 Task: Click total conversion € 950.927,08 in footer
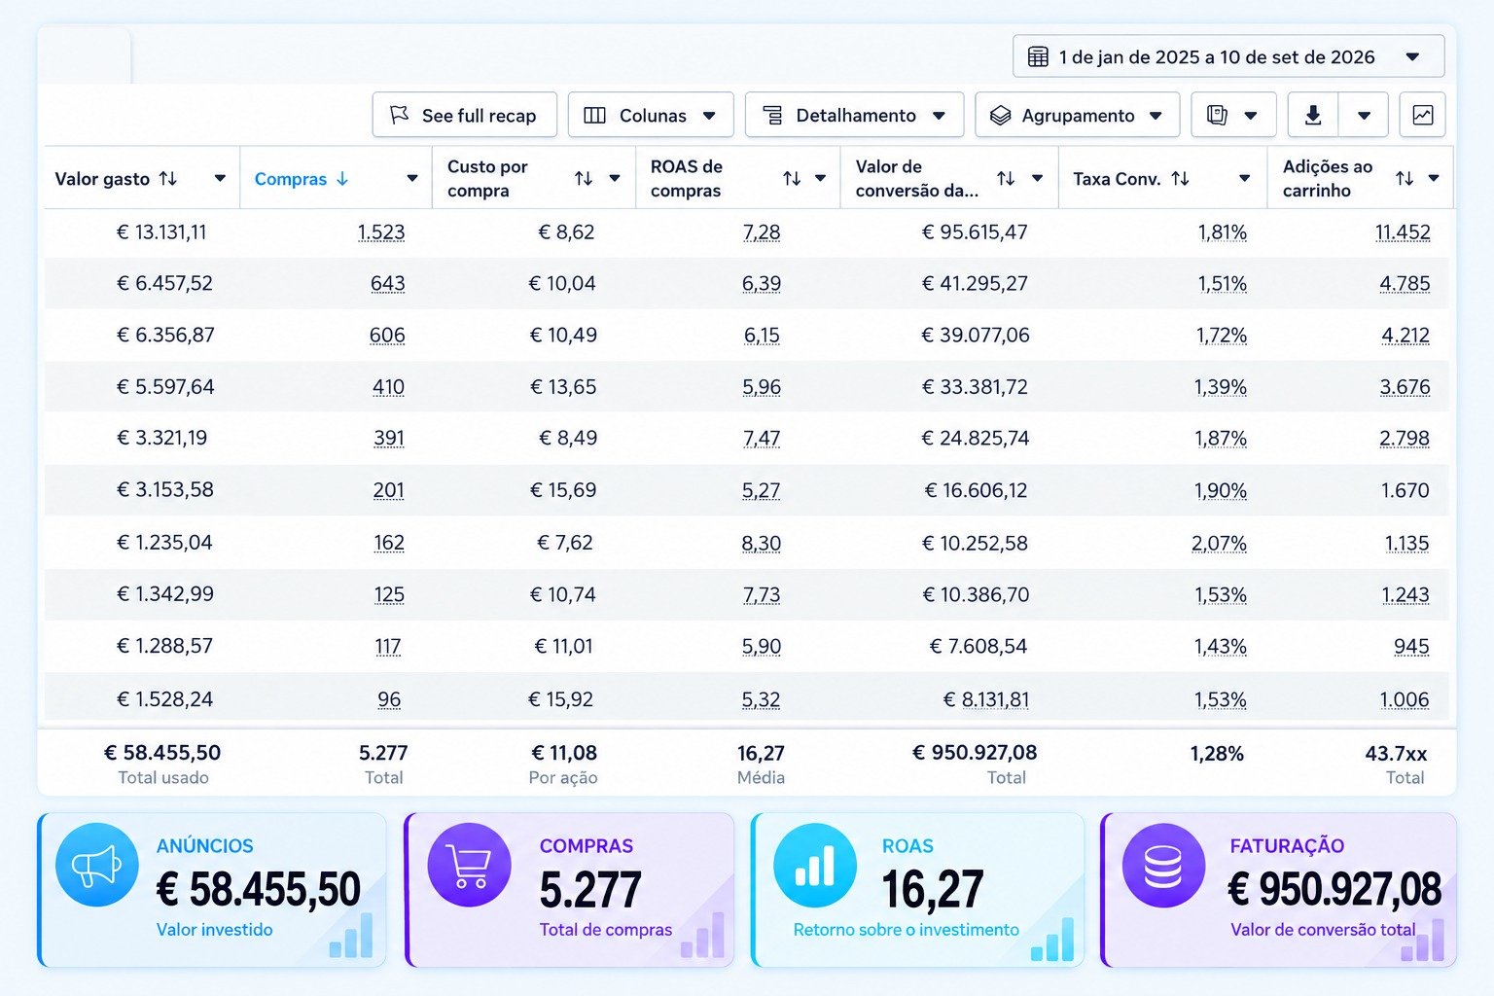click(x=975, y=752)
